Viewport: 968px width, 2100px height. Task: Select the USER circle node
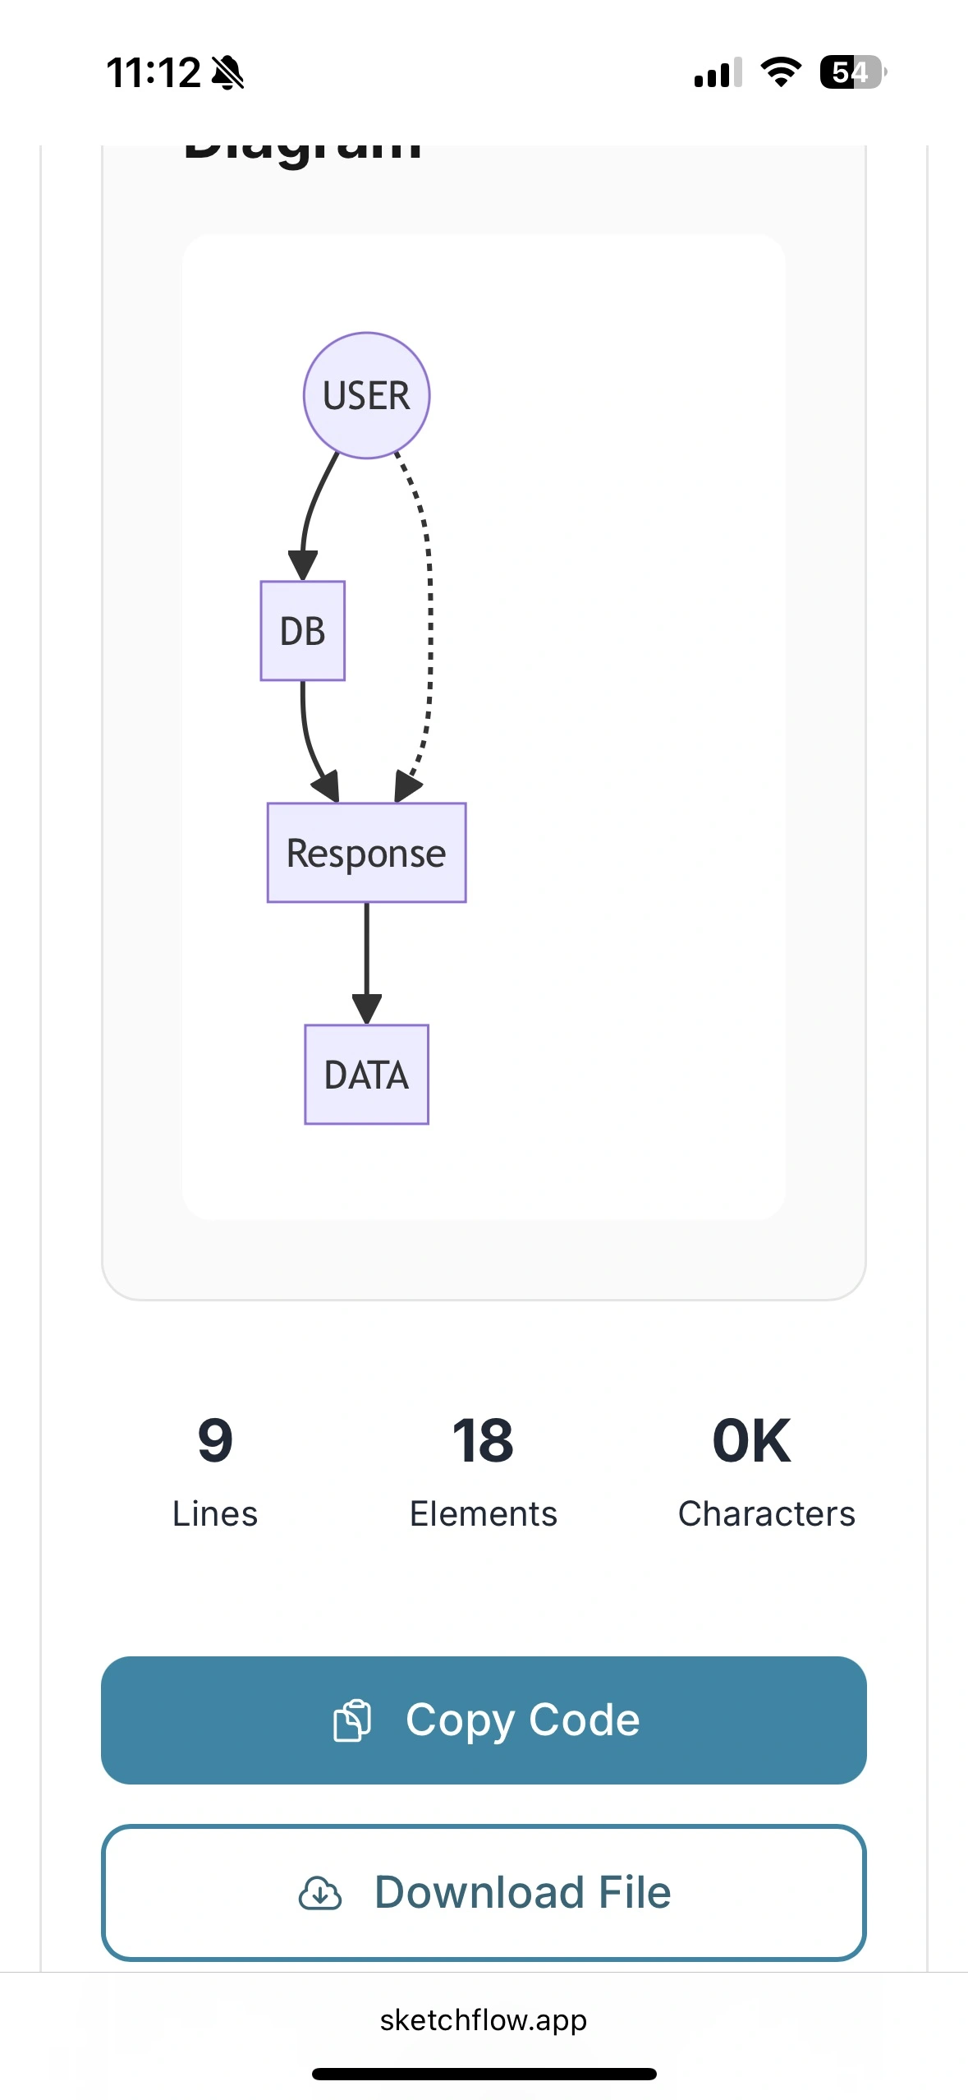365,395
